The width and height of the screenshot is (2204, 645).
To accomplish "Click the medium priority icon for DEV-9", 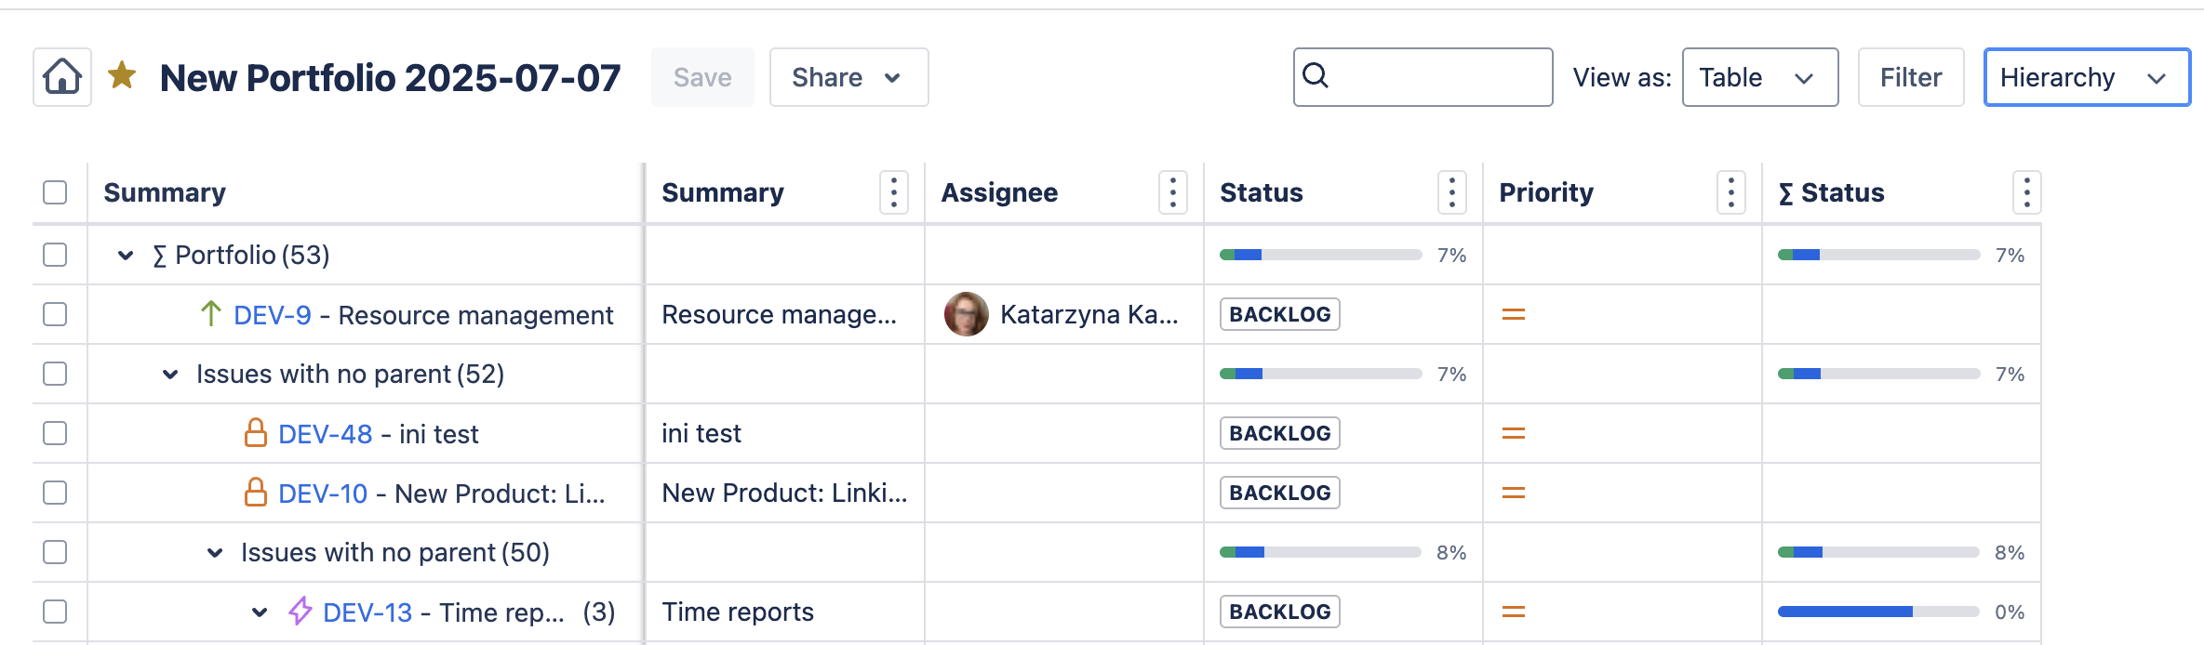I will coord(1513,315).
